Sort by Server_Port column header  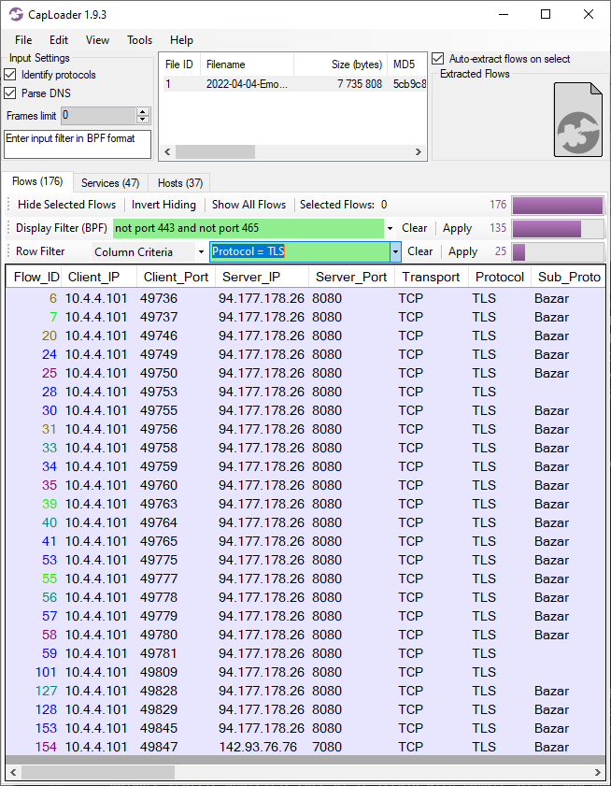352,278
